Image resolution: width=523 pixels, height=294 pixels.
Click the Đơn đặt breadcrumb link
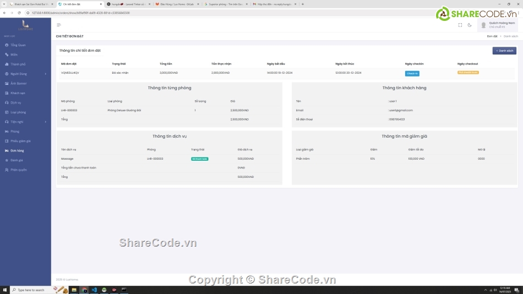pos(492,36)
